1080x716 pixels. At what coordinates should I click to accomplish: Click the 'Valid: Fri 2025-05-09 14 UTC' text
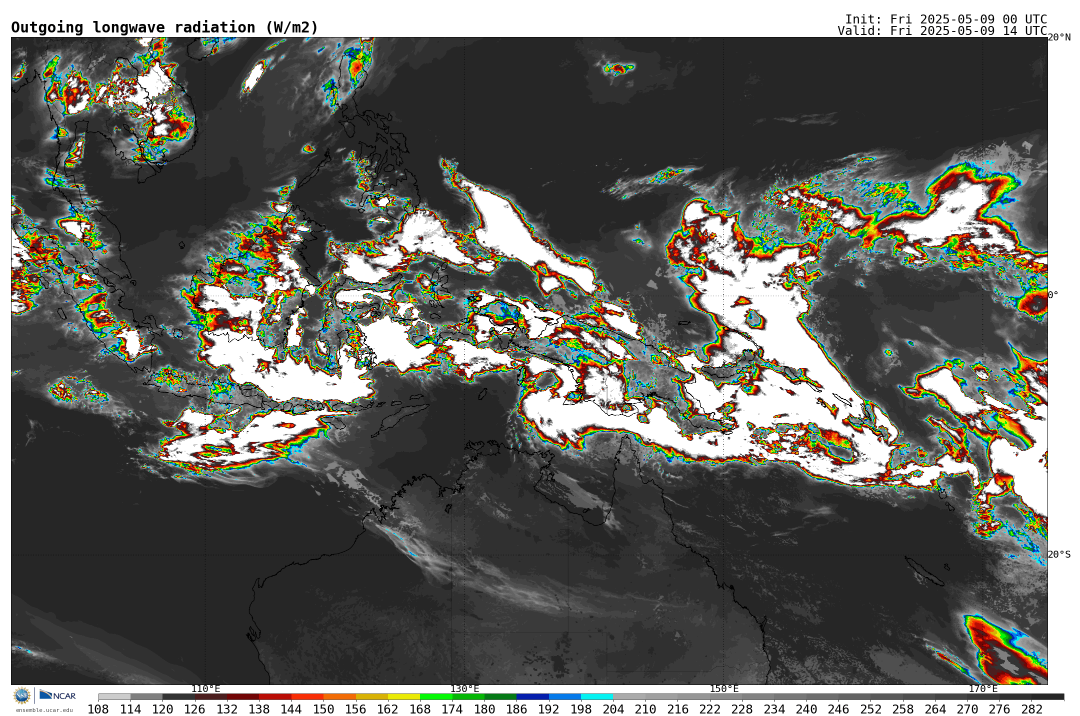point(942,31)
